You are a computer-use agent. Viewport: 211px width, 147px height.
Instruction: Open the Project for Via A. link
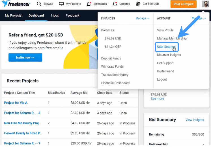click(x=16, y=103)
